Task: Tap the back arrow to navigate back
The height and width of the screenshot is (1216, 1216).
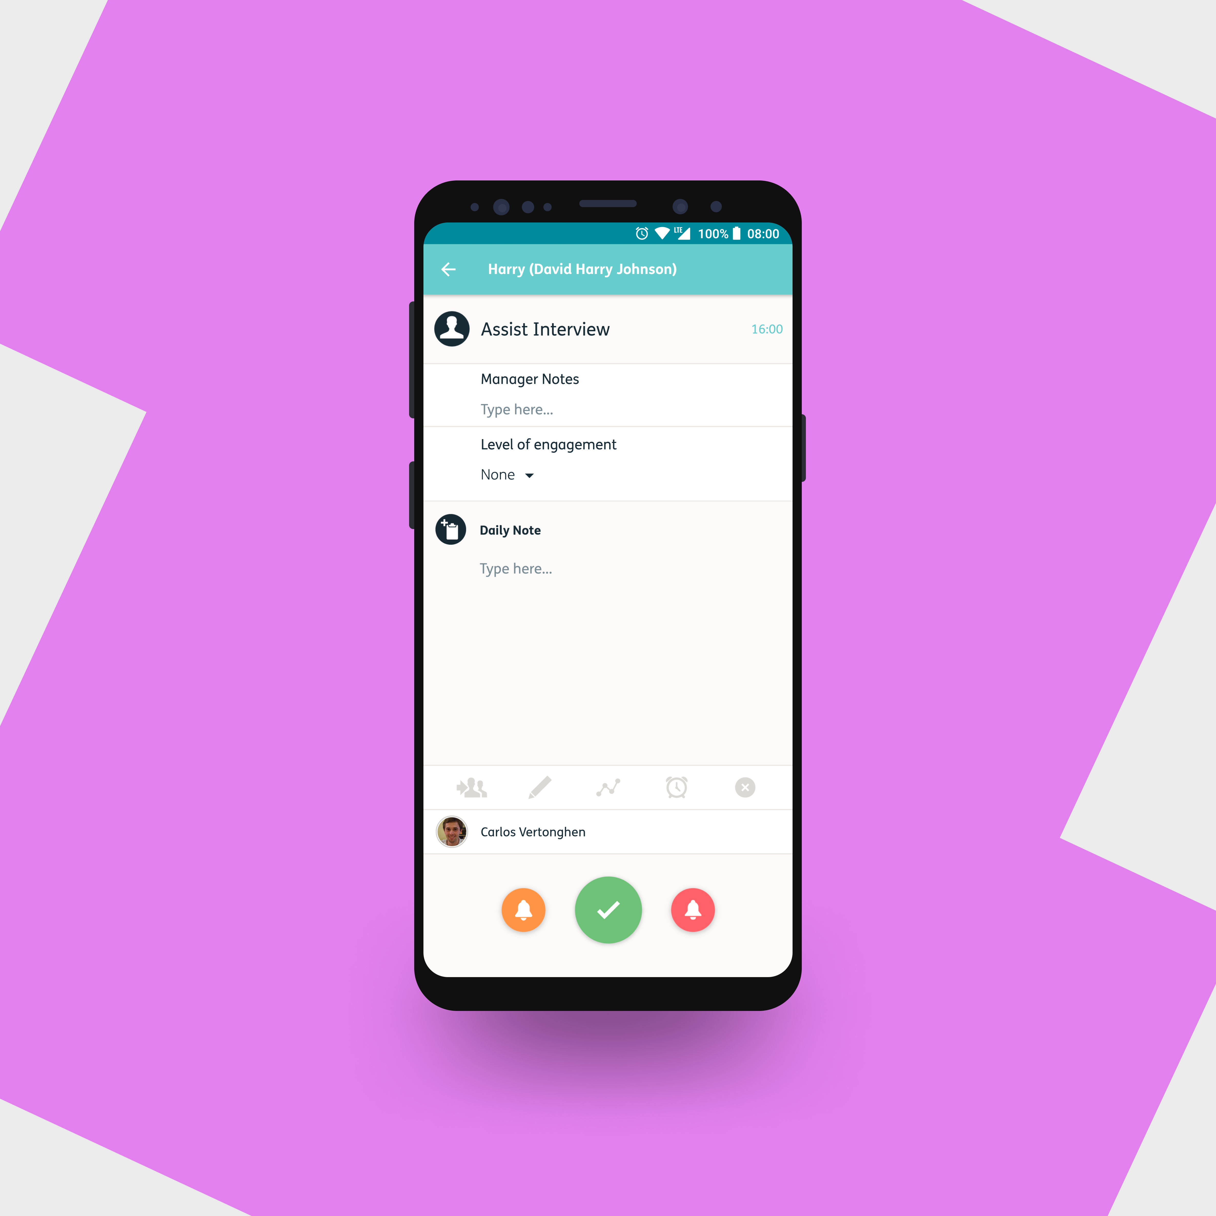Action: click(x=449, y=268)
